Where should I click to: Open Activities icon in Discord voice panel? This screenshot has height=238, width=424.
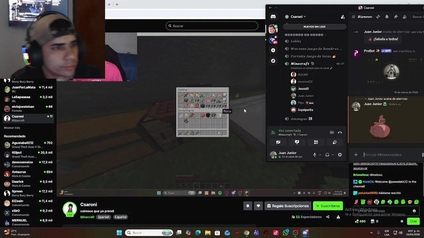point(316,142)
